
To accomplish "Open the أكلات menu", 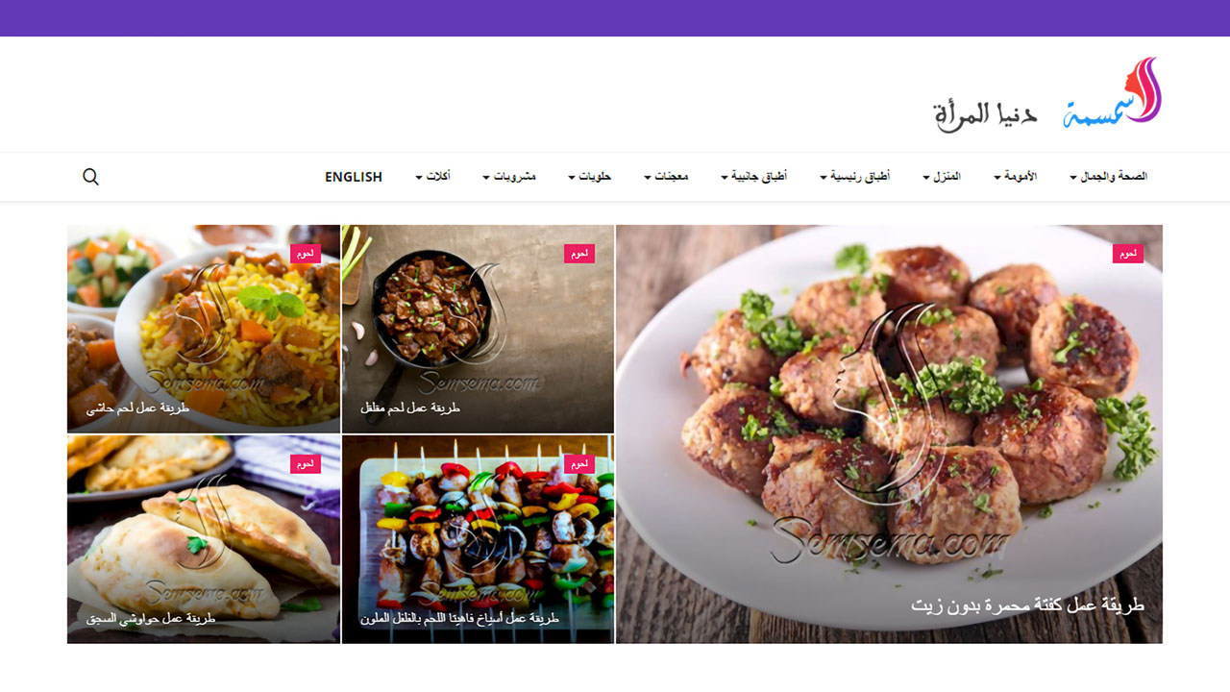I will pyautogui.click(x=432, y=177).
